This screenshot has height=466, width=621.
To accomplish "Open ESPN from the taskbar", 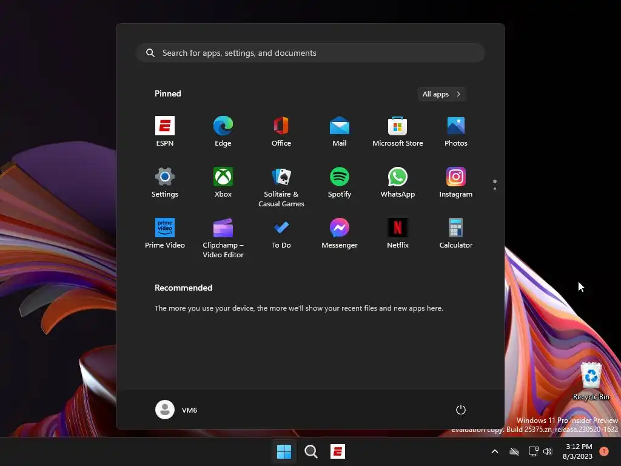I will pyautogui.click(x=338, y=451).
